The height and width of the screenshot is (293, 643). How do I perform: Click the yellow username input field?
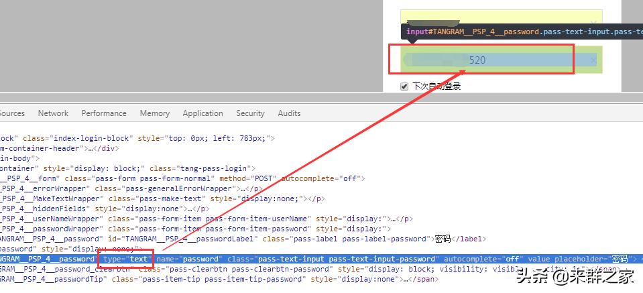501,23
